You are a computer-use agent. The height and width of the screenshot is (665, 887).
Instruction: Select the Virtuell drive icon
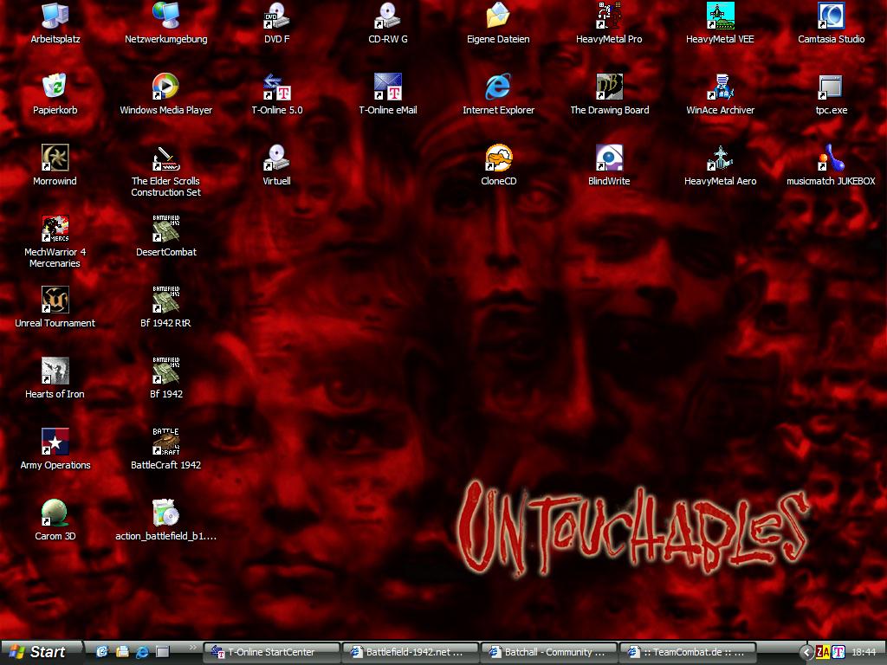(276, 165)
